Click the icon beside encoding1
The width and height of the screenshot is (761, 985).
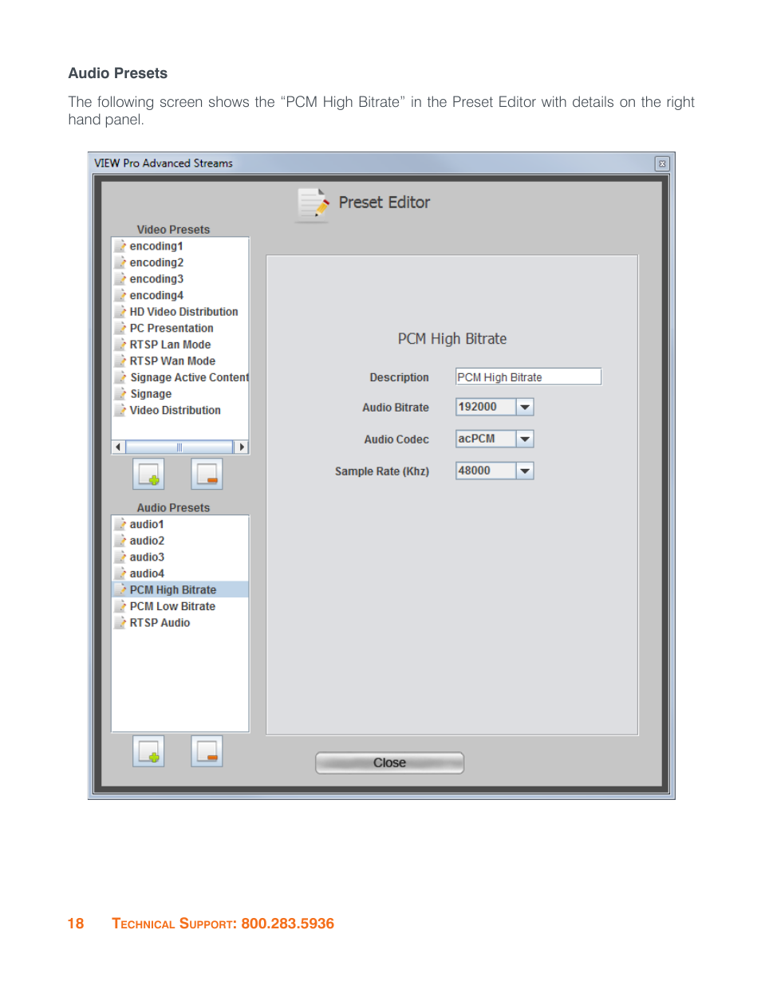click(x=120, y=246)
